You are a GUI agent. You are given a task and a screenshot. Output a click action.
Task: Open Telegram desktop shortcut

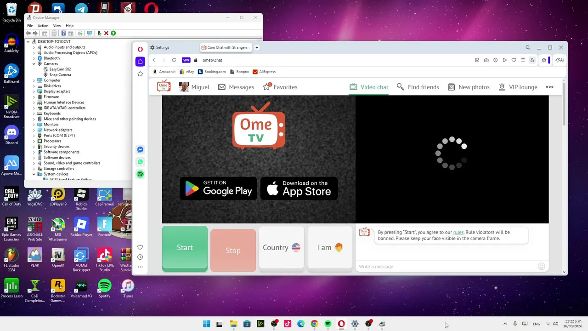pyautogui.click(x=81, y=8)
